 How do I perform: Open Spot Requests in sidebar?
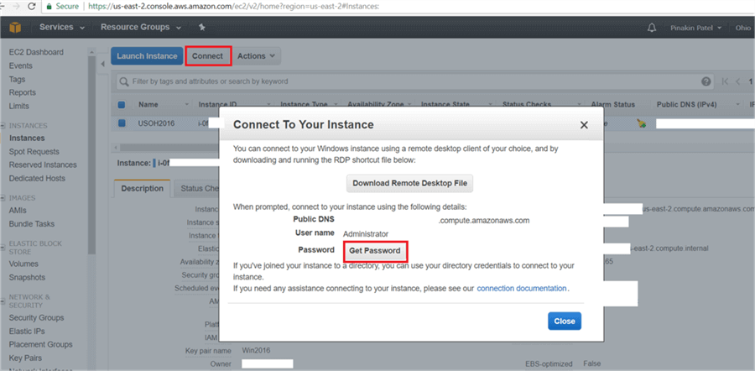tap(34, 152)
